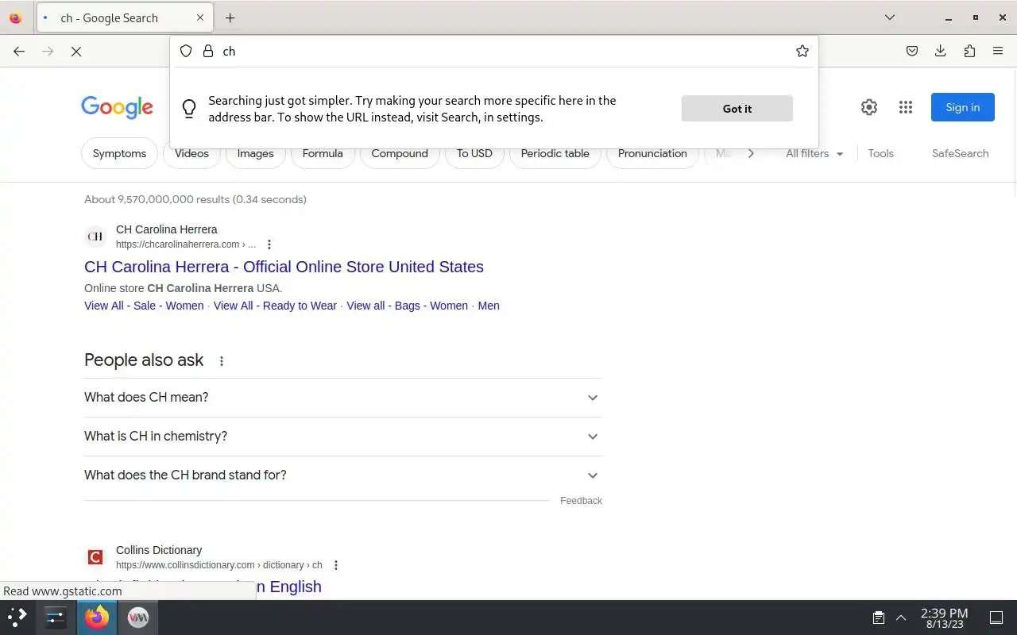
Task: Filter results by Symptoms chip
Action: point(119,153)
